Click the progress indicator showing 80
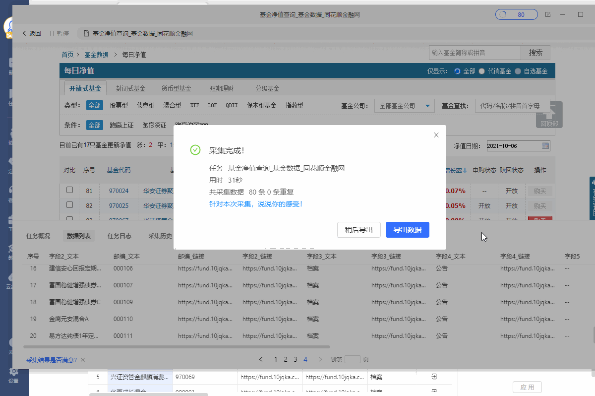Image resolution: width=595 pixels, height=396 pixels. point(516,14)
